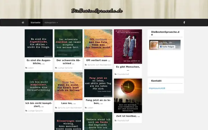
Task: Open Freundschaft category under 'Es gibt Menschen'
Action: (123, 74)
